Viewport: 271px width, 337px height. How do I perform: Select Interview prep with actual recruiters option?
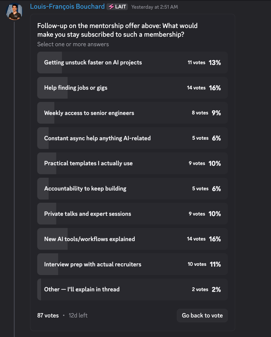pyautogui.click(x=133, y=264)
